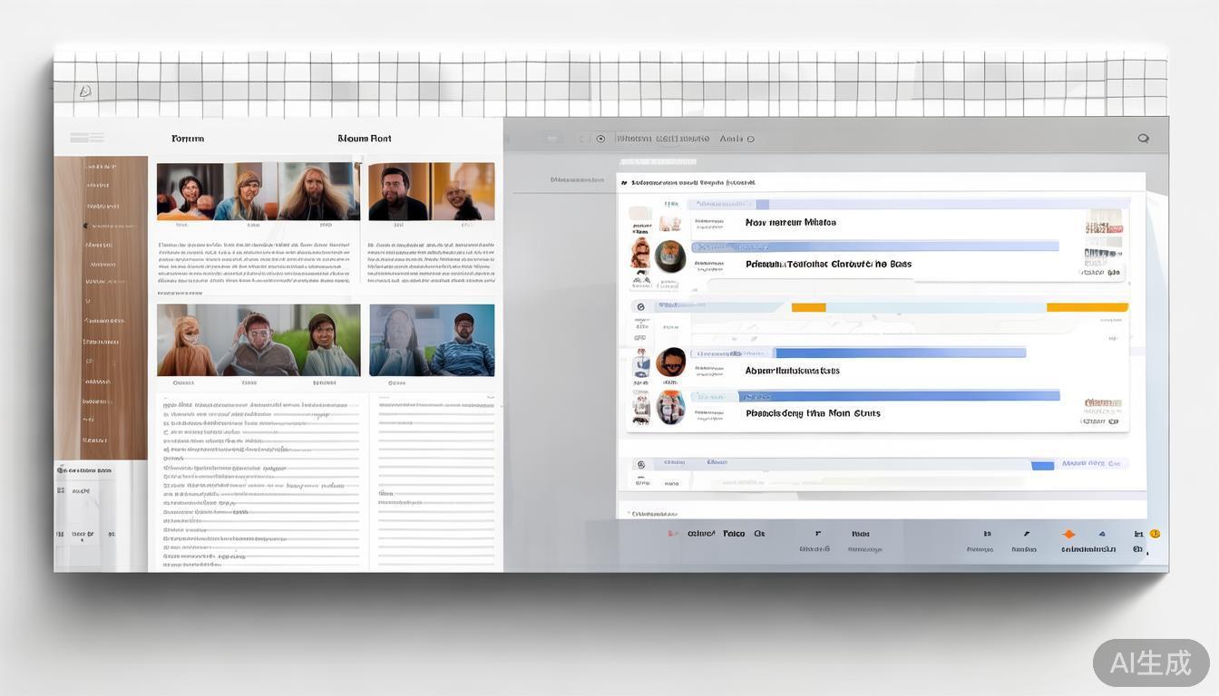The height and width of the screenshot is (696, 1219).
Task: Switch to the 'Forum' tab
Action: (188, 139)
